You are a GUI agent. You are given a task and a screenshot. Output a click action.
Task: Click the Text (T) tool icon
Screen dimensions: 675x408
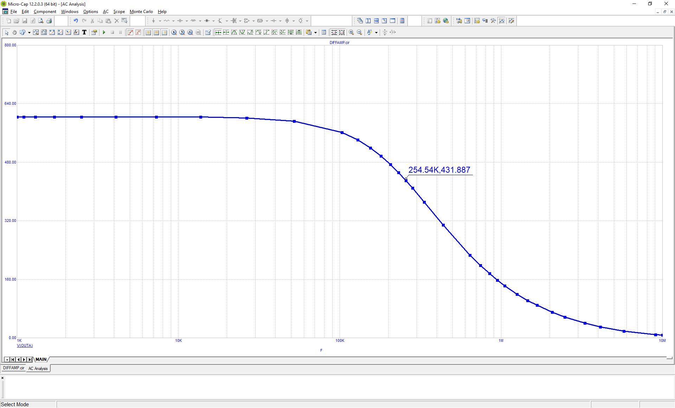84,32
